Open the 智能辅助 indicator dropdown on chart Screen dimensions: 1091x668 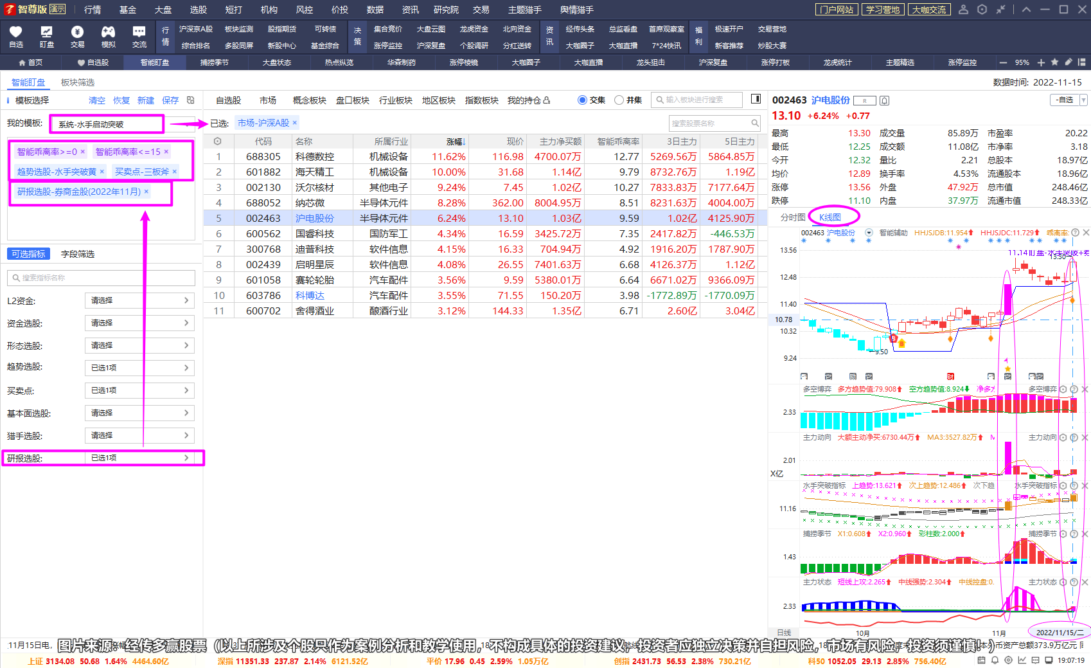pyautogui.click(x=869, y=233)
